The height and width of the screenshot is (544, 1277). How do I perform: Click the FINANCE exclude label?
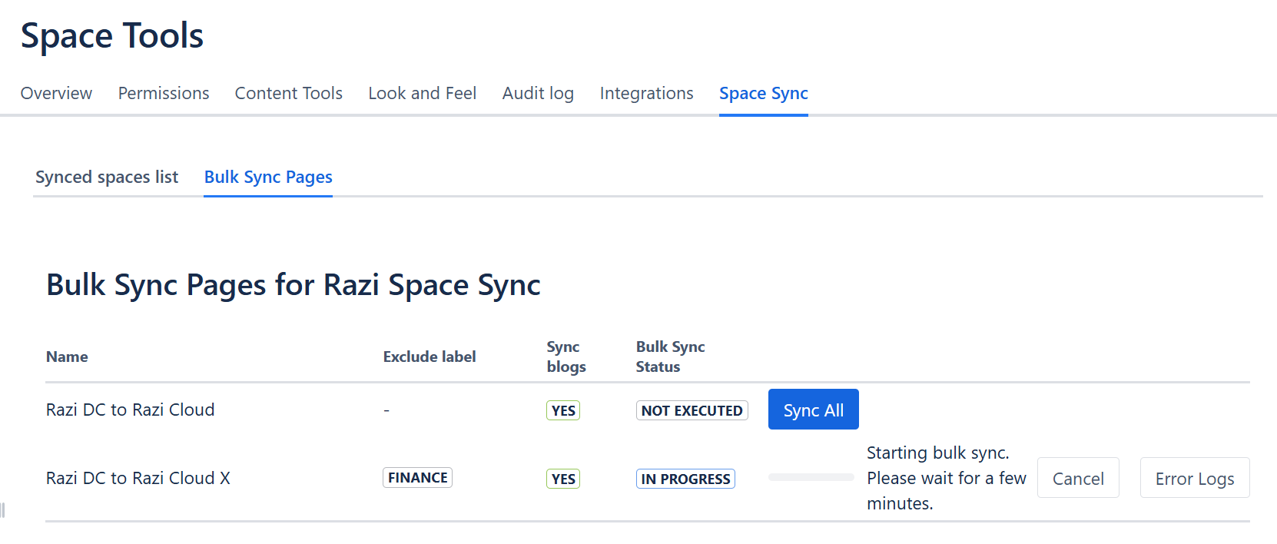(x=417, y=478)
